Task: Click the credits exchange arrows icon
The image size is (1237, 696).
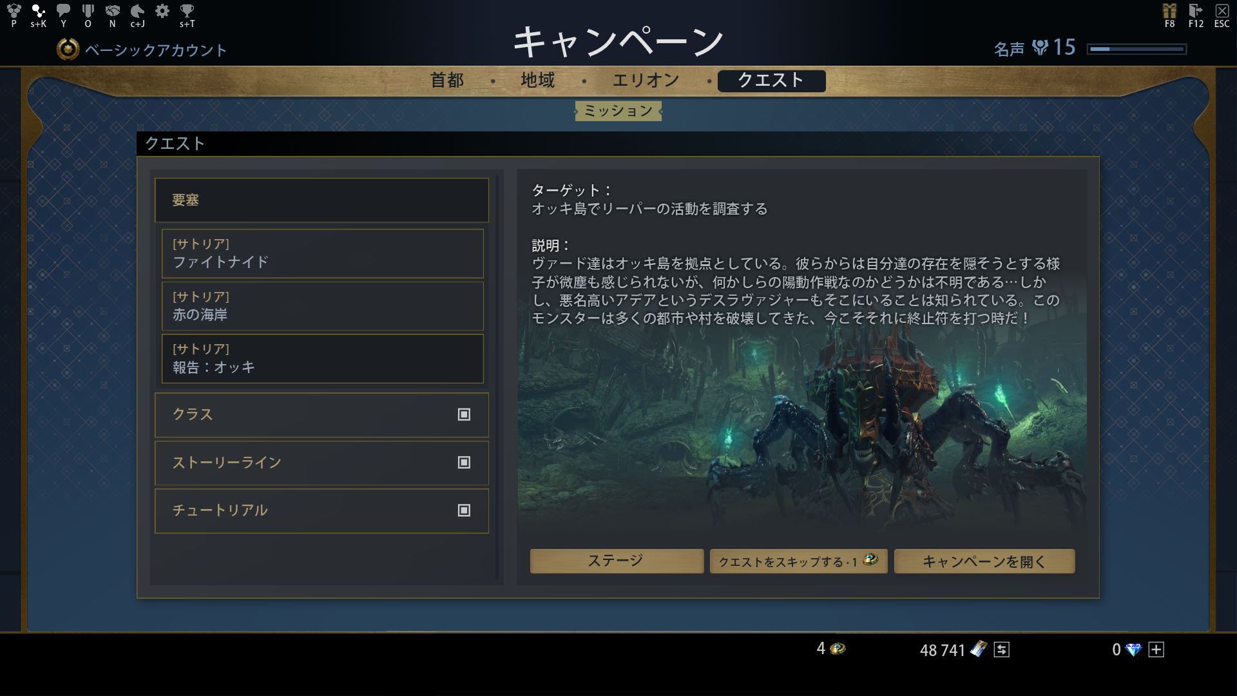Action: 1001,650
